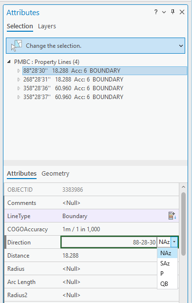
Task: Expand the 268°28'31'' line entry
Action: (19, 80)
